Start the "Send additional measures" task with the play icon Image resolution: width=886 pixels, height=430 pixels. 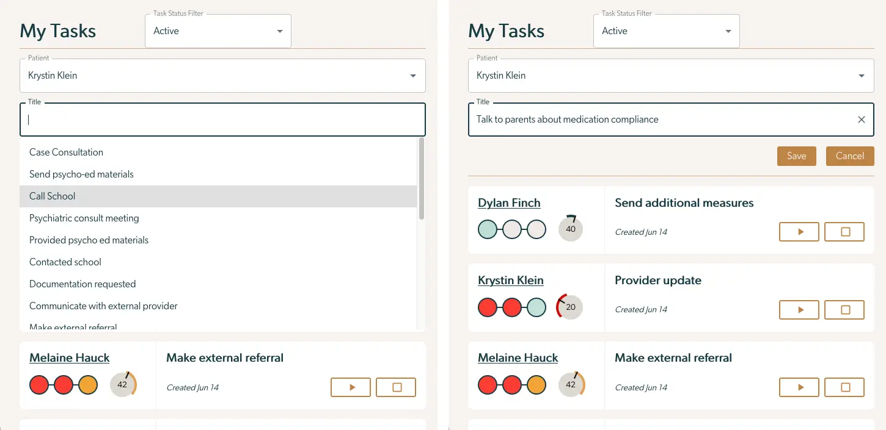tap(799, 232)
